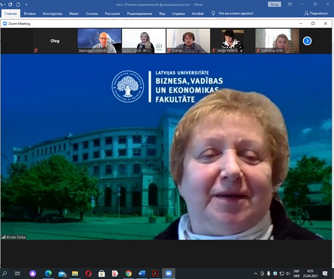The width and height of the screenshot is (334, 279).
Task: Launch Google Chrome from the taskbar
Action: pos(128,274)
